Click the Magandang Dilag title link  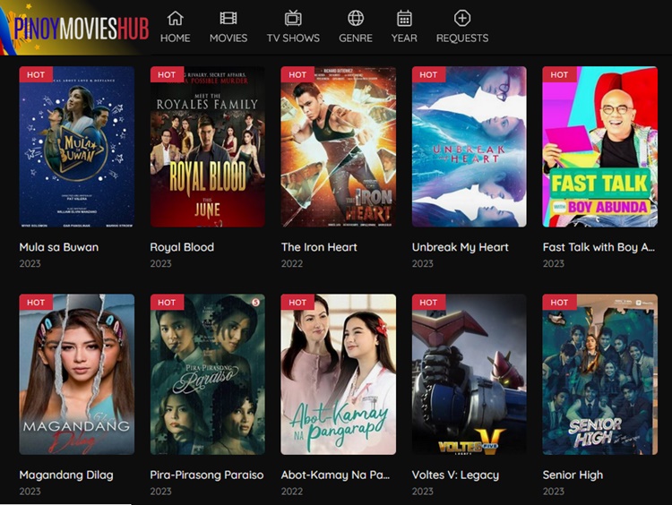click(x=66, y=475)
